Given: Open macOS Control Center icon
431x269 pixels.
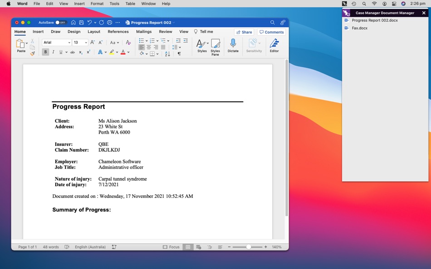Looking at the screenshot, I should click(394, 4).
